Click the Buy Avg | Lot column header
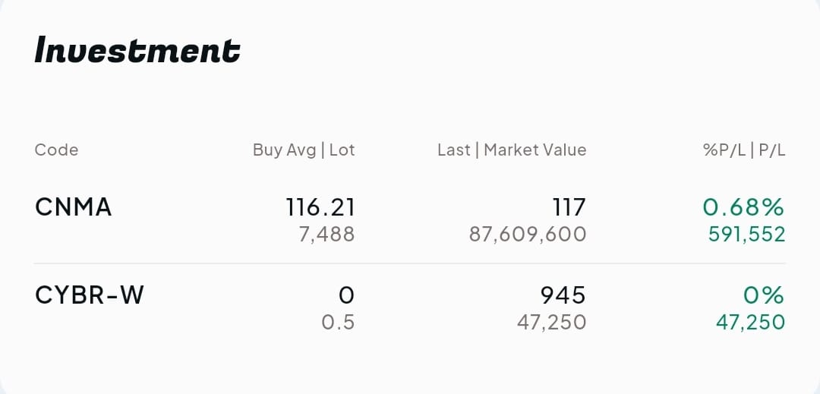The width and height of the screenshot is (820, 394). pos(304,150)
